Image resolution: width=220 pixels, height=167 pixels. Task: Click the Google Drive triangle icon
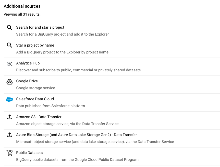pyautogui.click(x=9, y=82)
